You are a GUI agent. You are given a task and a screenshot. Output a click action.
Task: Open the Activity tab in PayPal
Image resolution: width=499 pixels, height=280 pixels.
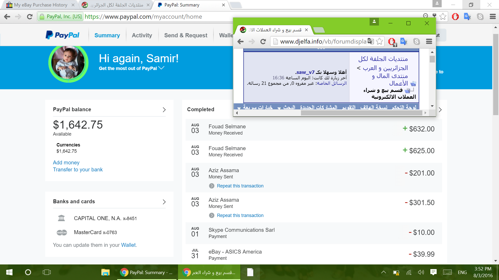click(x=142, y=35)
